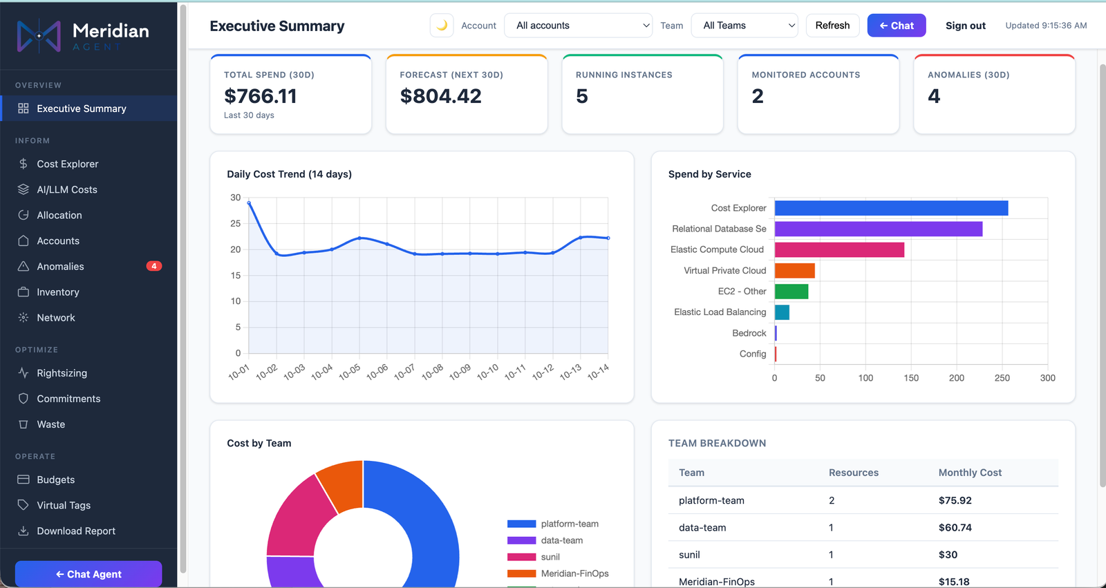The image size is (1106, 588).
Task: Click the AI/LLM Costs layers icon
Action: pyautogui.click(x=24, y=189)
